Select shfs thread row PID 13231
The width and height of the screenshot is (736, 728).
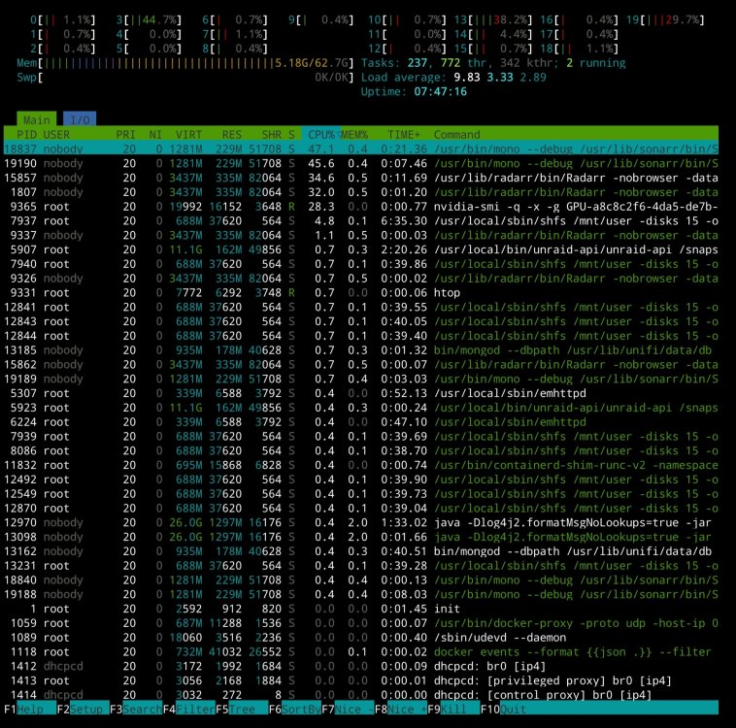tap(361, 566)
